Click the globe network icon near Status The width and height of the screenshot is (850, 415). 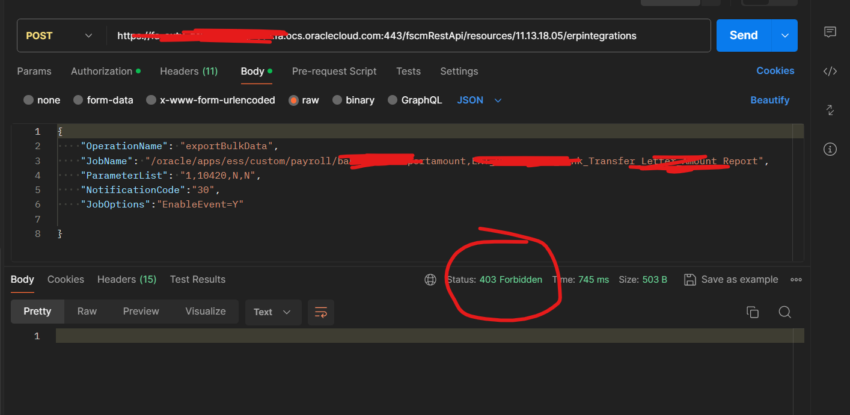430,279
